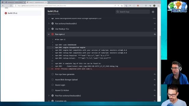Click log line 'npm ERR! code EBADENGINE'
Viewport: 189px width, 106px height.
point(66,45)
